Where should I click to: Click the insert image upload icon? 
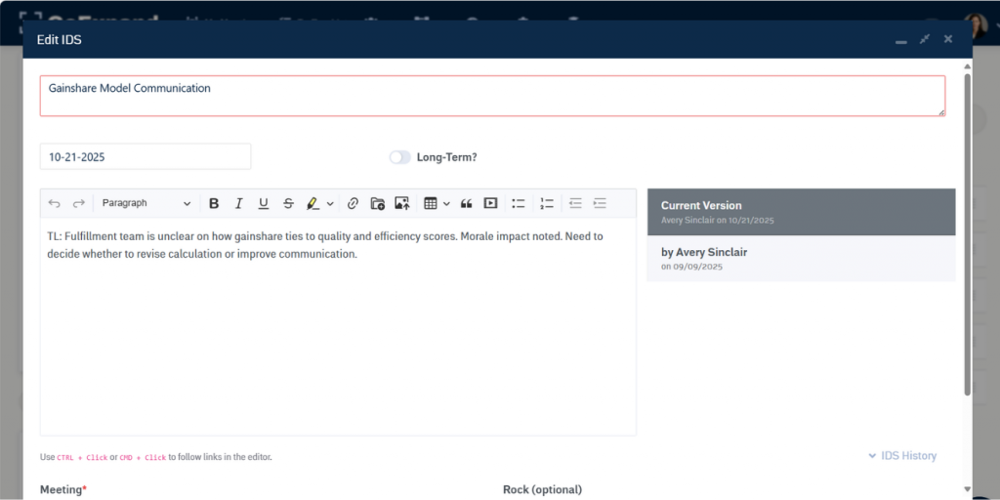[401, 203]
